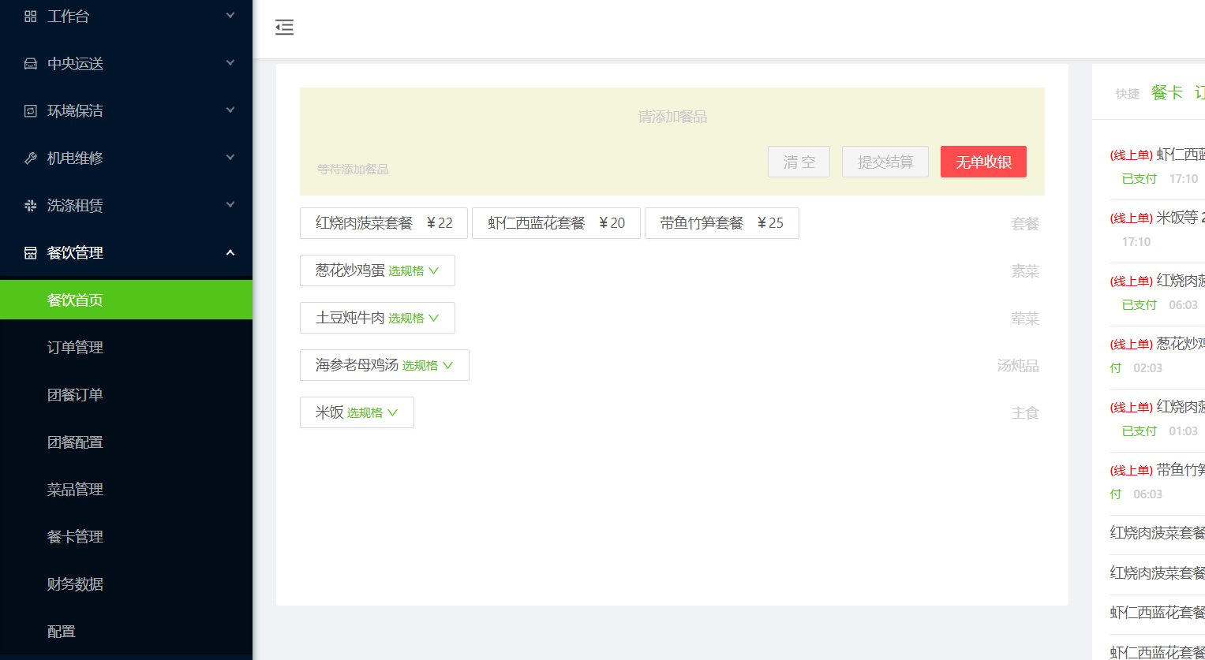
Task: Switch to the 餐卡 quick tab
Action: tap(1166, 92)
